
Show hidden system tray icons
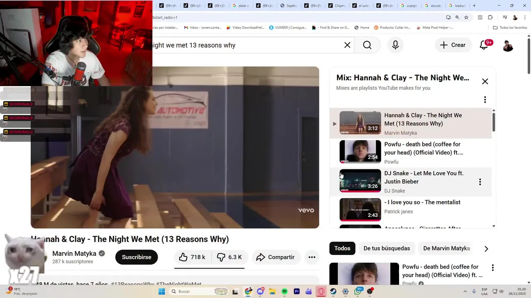pos(465,291)
